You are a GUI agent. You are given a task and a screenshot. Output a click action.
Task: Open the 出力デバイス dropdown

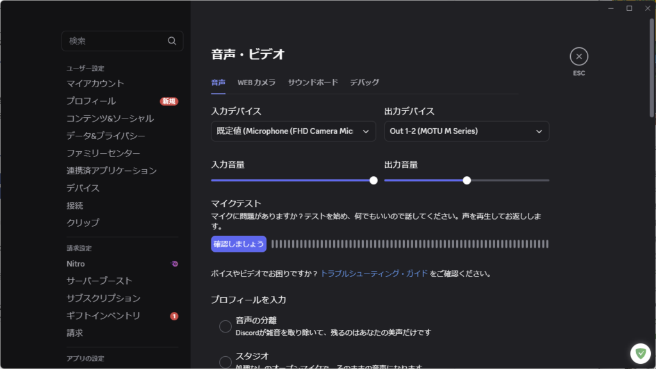click(x=466, y=131)
